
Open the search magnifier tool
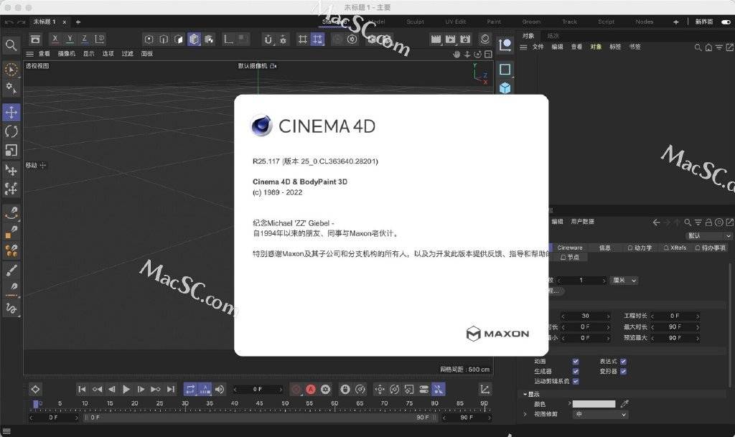11,45
